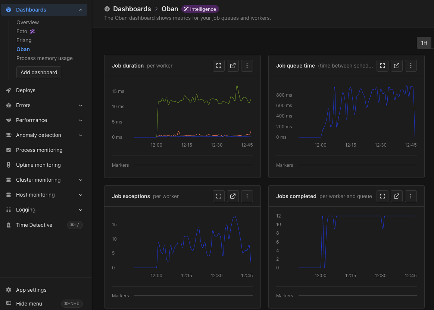The height and width of the screenshot is (310, 434).
Task: Click the Ecto magic wand icon
Action: coord(32,31)
